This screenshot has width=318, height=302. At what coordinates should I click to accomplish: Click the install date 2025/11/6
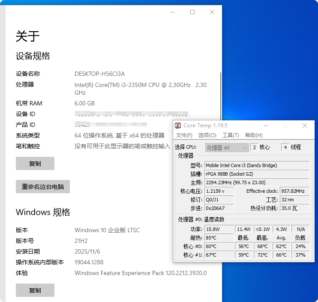[x=87, y=251]
